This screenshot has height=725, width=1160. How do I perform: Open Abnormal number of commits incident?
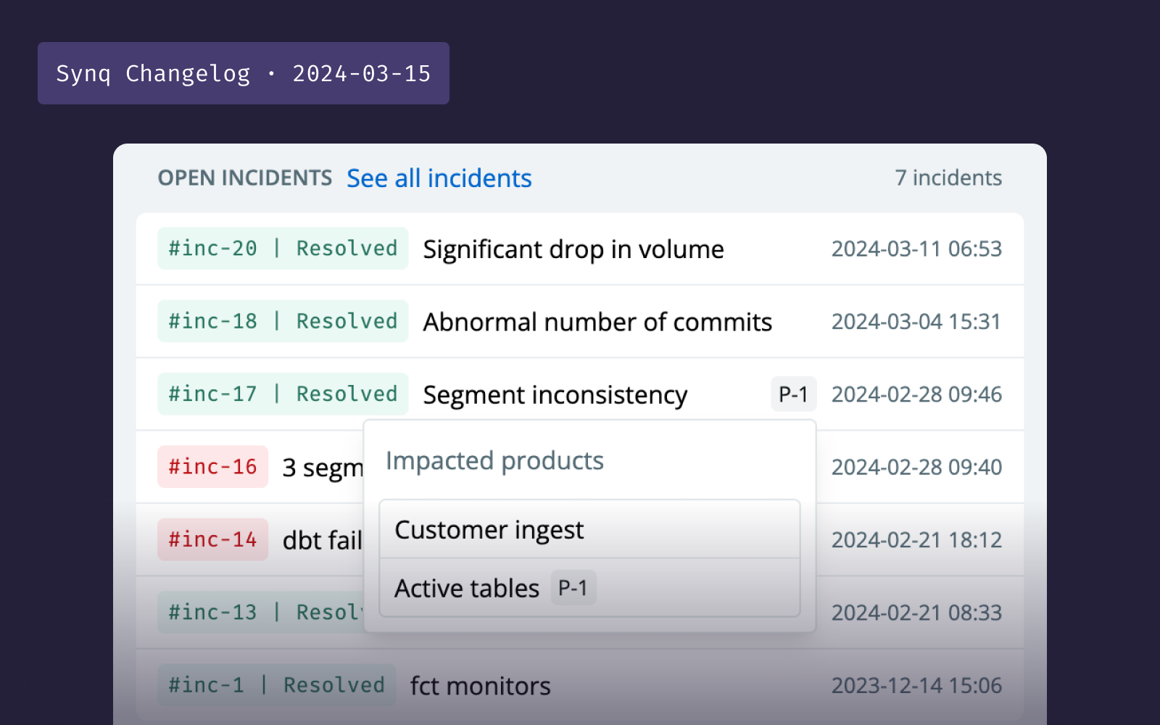[x=597, y=322]
